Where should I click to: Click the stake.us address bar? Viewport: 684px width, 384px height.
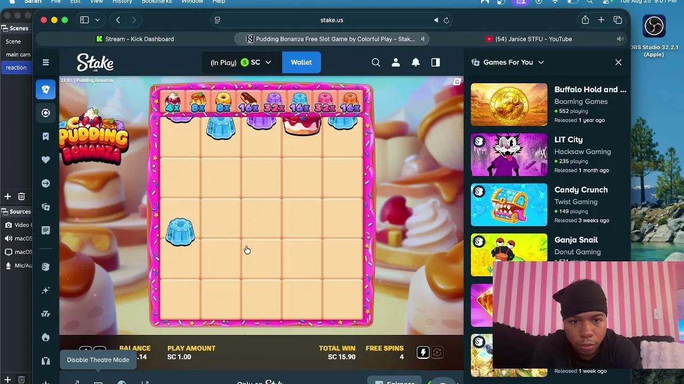tap(332, 20)
